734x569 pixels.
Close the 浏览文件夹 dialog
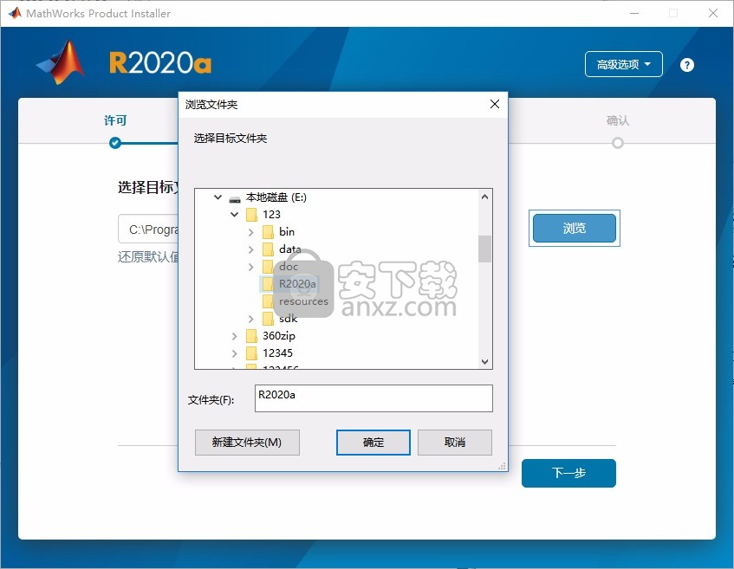(495, 104)
